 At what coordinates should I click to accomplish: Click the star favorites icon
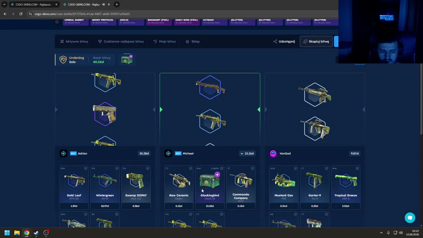pos(57,21)
